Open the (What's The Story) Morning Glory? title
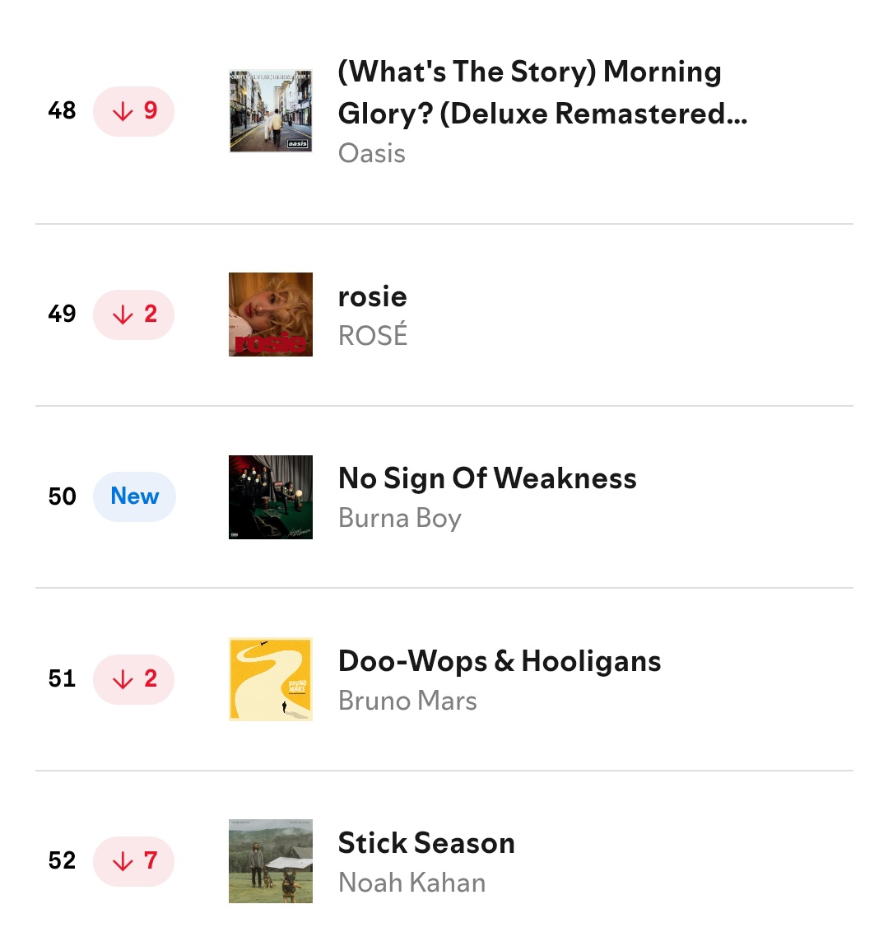 (542, 92)
